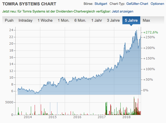Click the 24 price axis label
Image resolution: width=166 pixels, height=123 pixels.
[x=11, y=30]
